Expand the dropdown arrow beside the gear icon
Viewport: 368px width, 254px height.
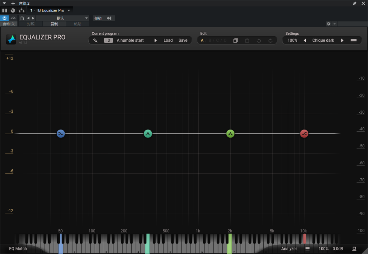tap(335, 24)
